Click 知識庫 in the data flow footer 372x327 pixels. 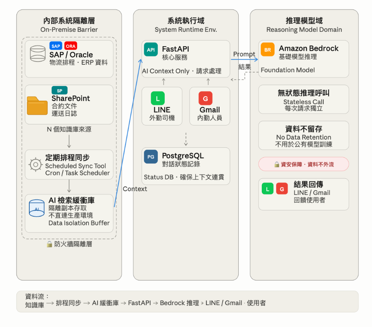tap(35, 305)
